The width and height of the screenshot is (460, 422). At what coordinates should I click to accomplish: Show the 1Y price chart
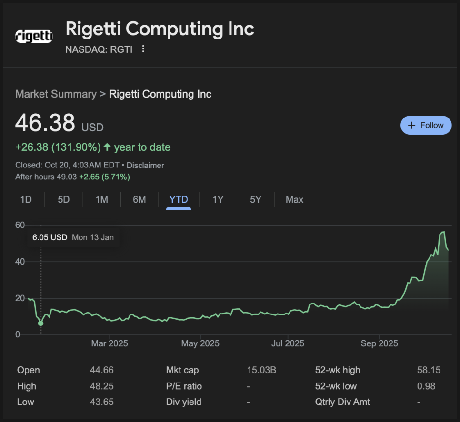[x=218, y=199]
